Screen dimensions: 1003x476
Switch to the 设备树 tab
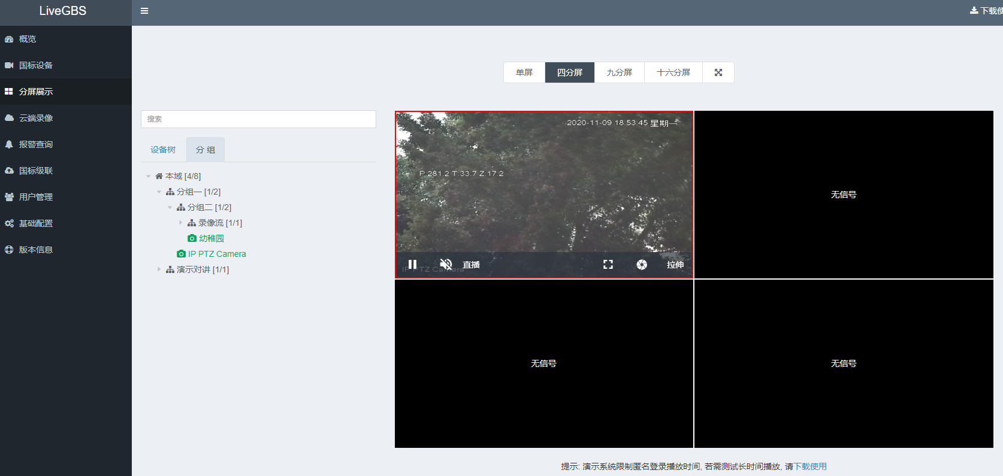[163, 150]
